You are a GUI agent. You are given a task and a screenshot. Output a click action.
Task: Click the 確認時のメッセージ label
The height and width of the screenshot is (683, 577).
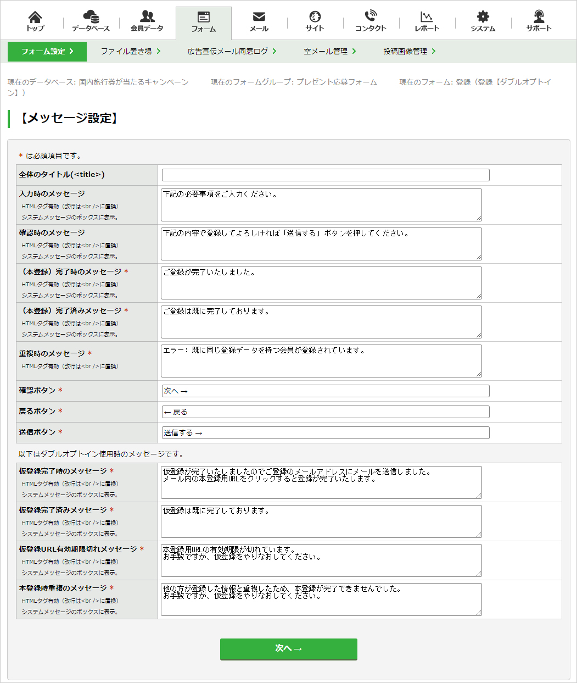point(52,233)
